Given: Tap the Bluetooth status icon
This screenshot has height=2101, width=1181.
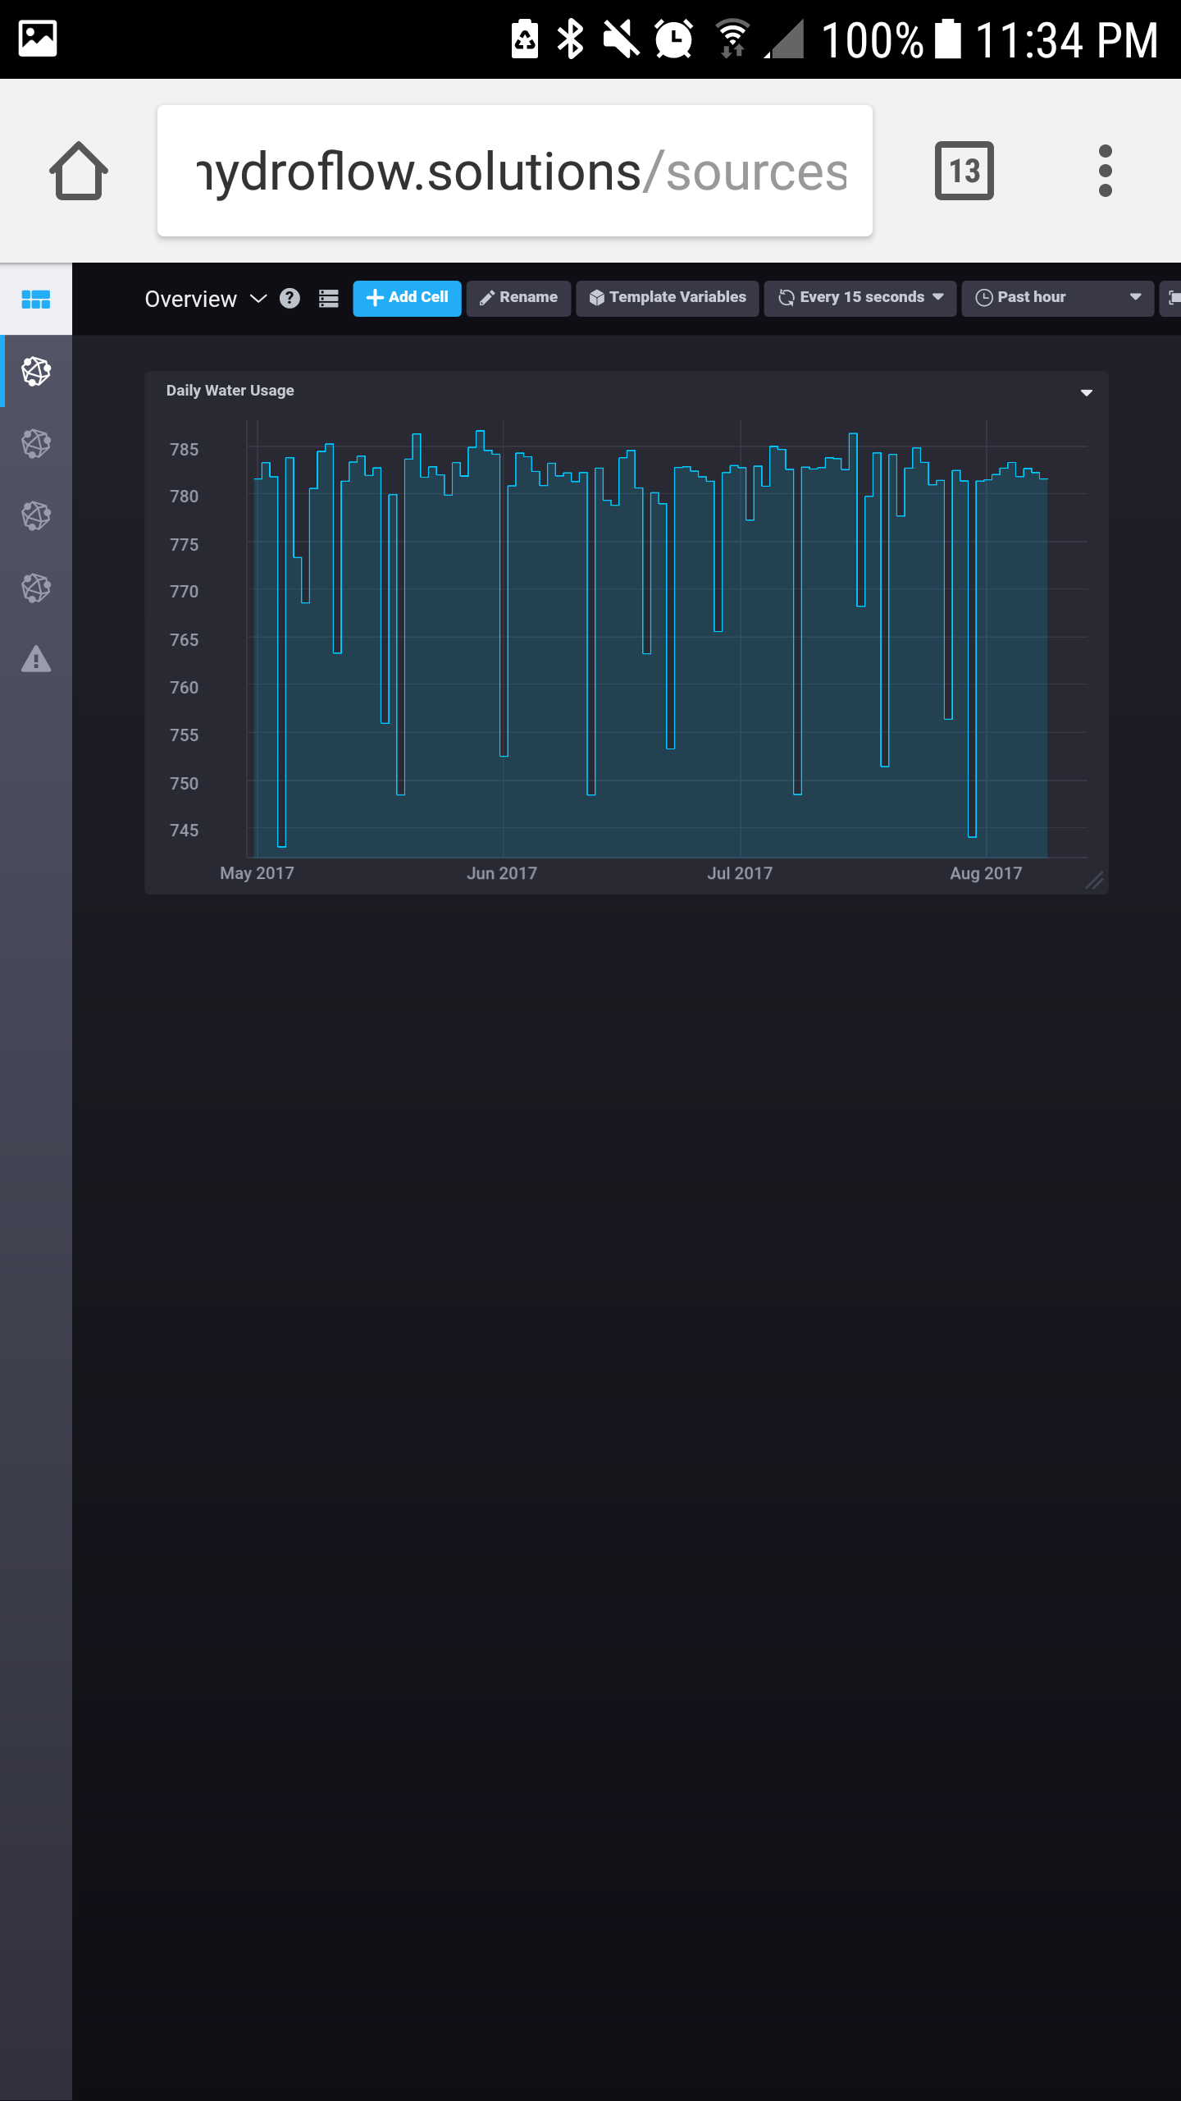Looking at the screenshot, I should [571, 39].
